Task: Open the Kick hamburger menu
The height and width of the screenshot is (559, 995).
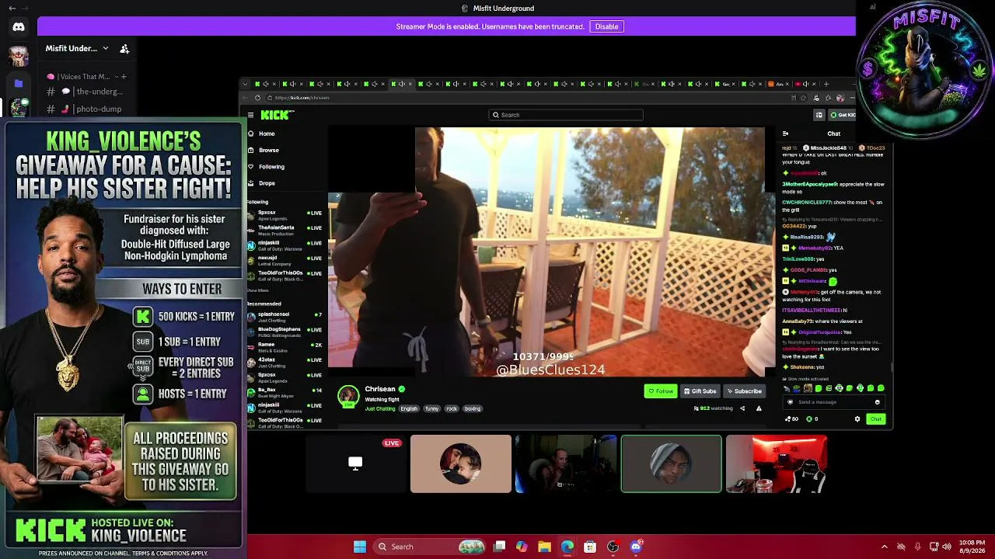Action: [x=250, y=115]
